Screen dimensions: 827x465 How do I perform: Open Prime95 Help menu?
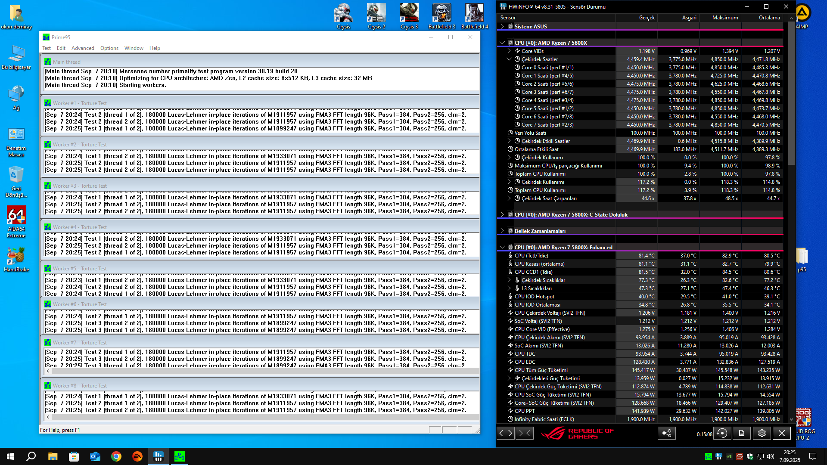155,48
